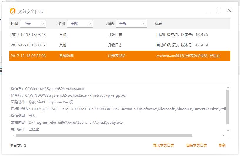Click the 数据内容 Avira.Systray.exe line
240x156 pixels.
(x=66, y=123)
